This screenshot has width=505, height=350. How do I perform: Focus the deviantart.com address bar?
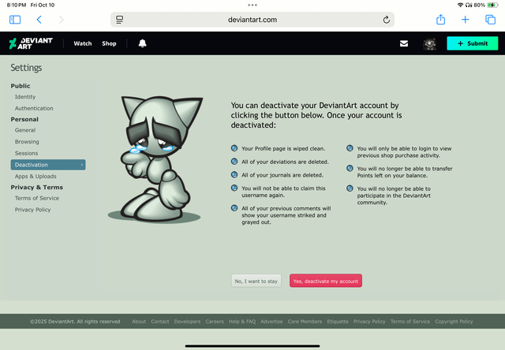252,20
